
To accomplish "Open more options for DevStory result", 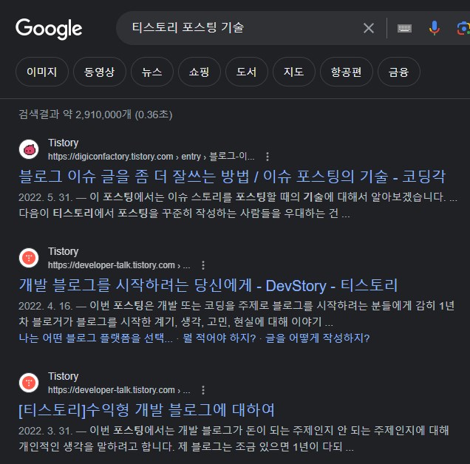I will point(203,265).
